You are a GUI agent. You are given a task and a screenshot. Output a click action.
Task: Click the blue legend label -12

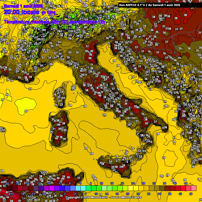pos(38,183)
